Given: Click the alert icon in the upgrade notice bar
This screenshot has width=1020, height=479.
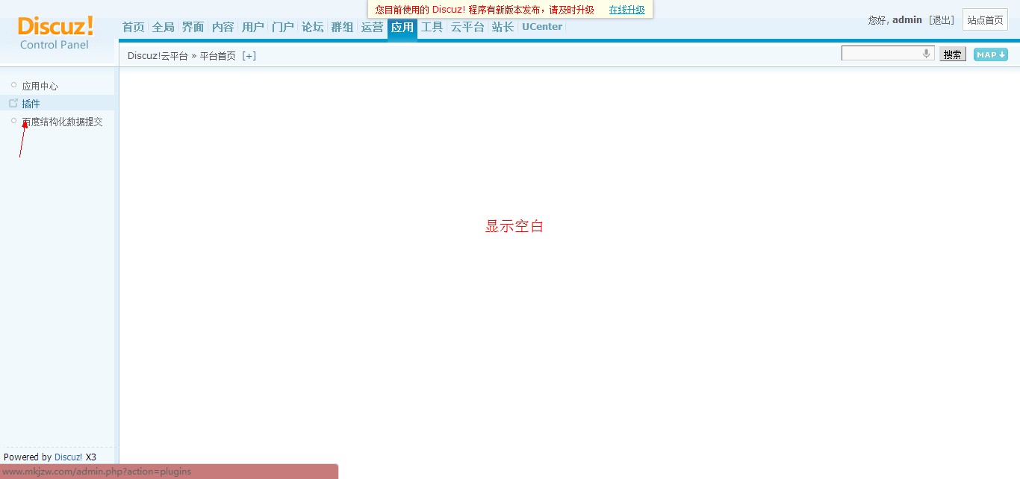Looking at the screenshot, I should 373,10.
